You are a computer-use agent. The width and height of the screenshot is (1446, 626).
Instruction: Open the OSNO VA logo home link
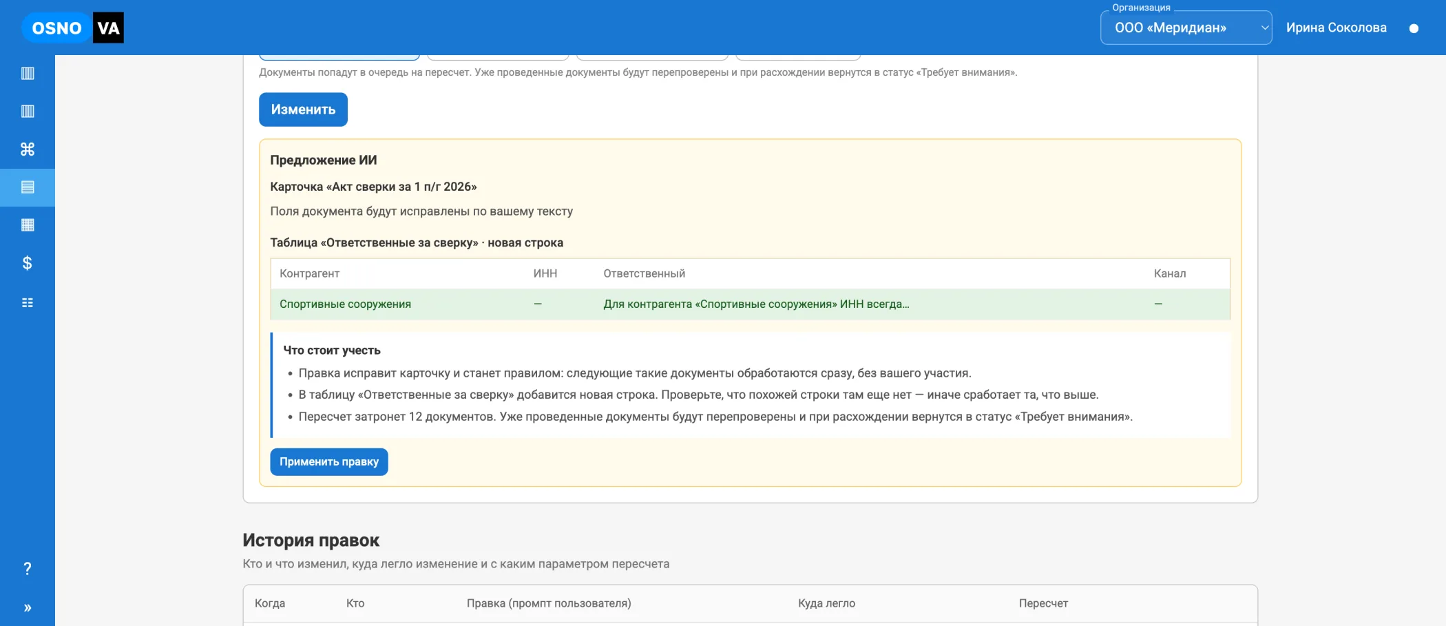point(73,28)
